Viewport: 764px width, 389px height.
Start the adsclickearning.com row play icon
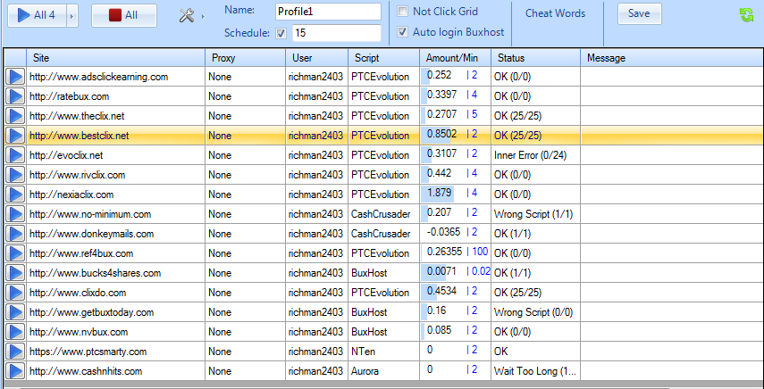click(x=15, y=77)
